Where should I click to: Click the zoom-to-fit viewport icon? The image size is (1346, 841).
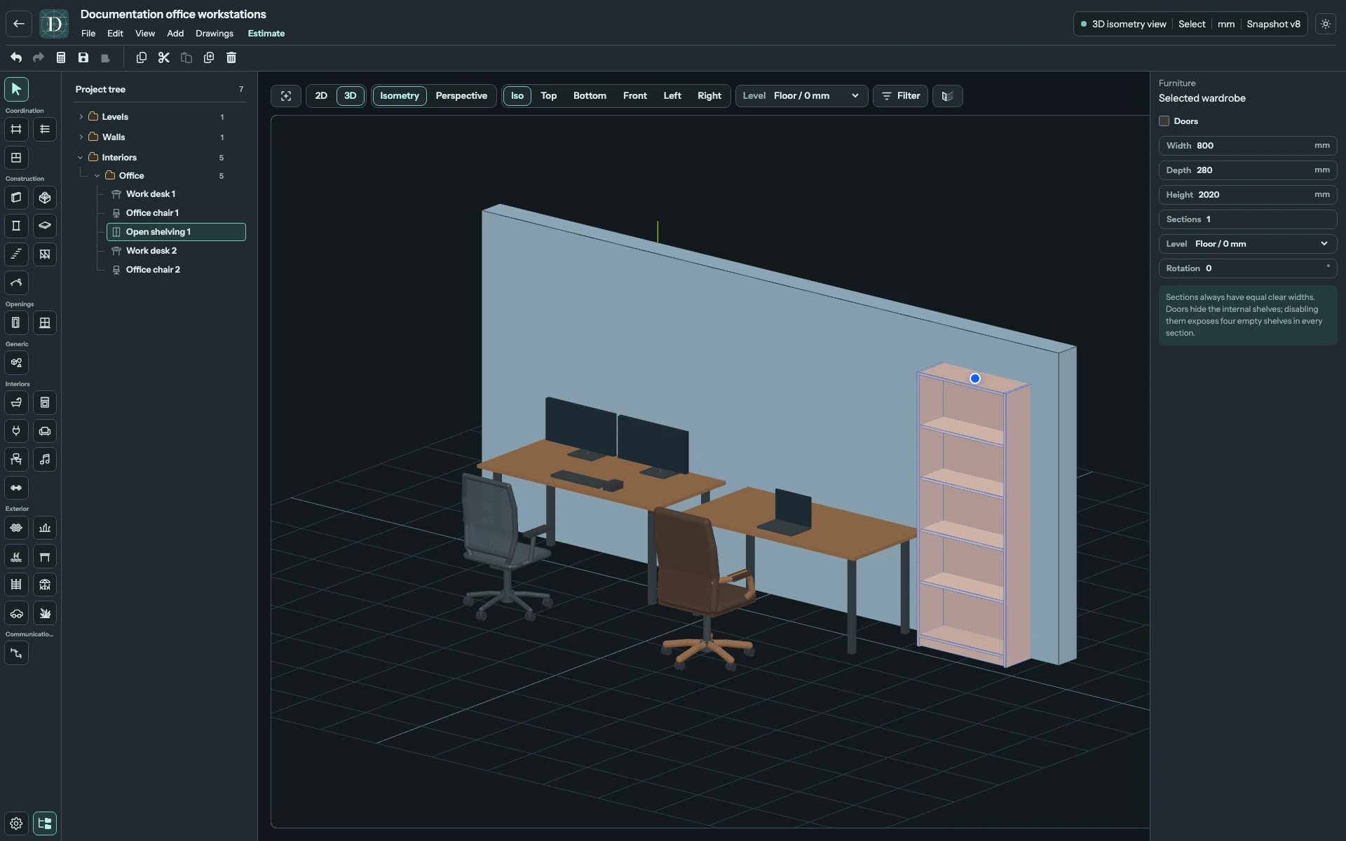(x=286, y=96)
